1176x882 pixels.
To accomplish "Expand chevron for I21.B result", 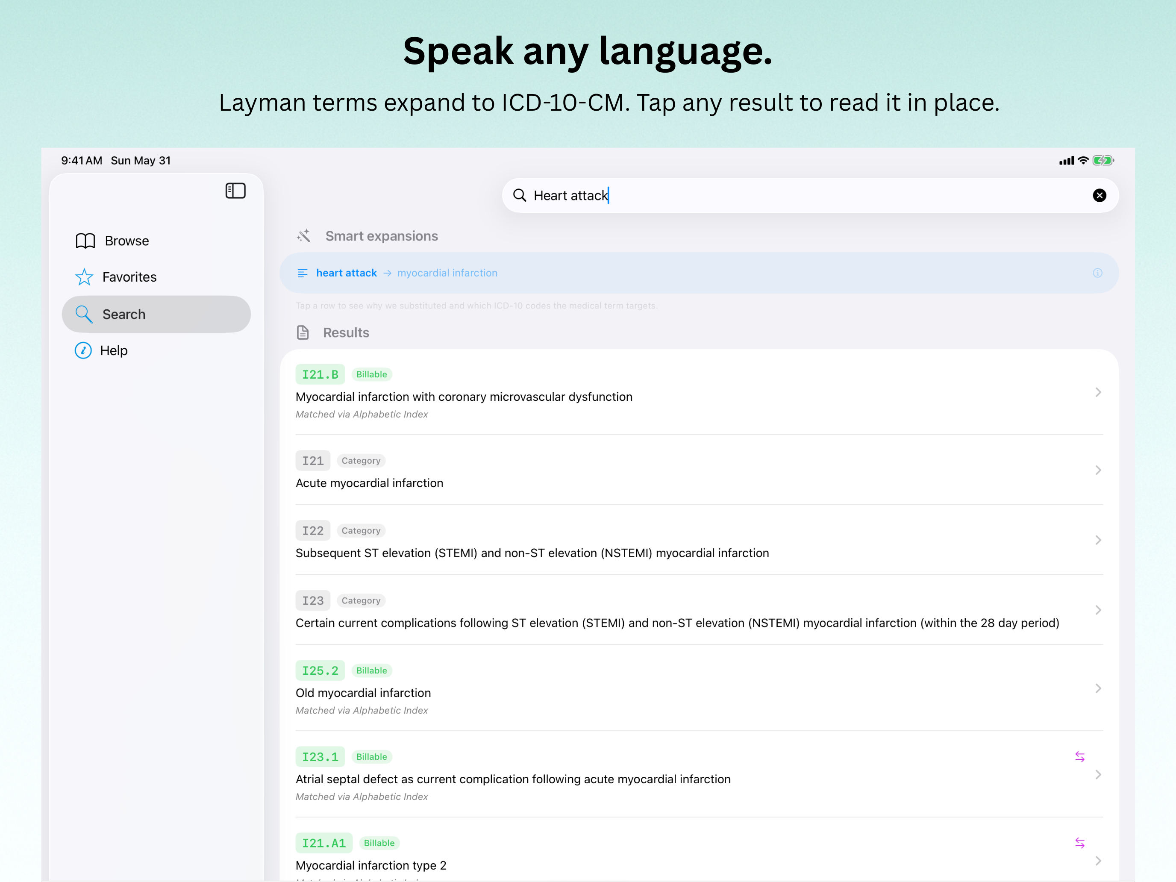I will coord(1098,392).
